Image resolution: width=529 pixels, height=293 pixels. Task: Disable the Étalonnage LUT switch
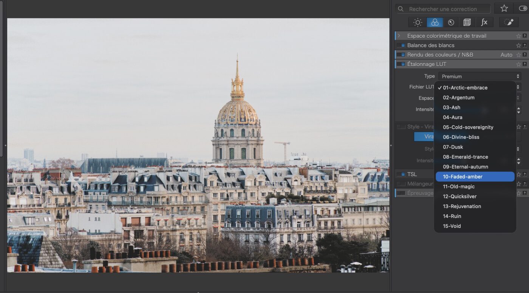(401, 64)
